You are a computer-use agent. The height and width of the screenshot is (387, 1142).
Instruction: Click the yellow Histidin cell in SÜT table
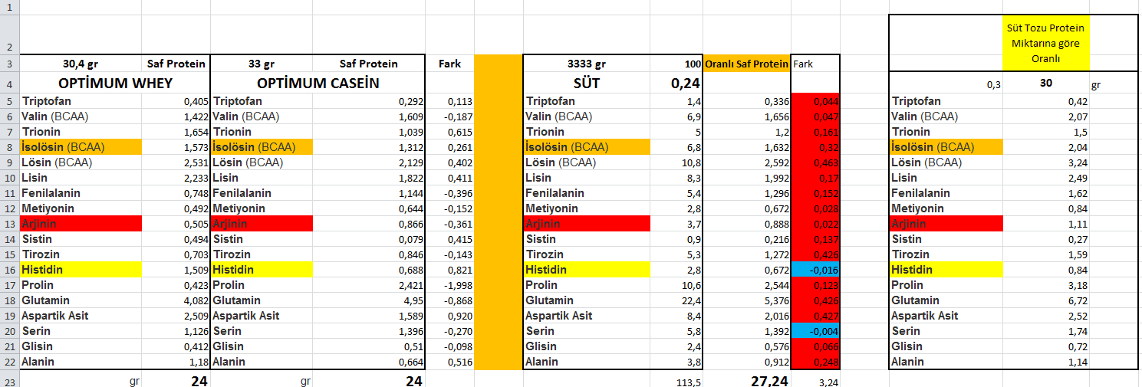coord(586,270)
